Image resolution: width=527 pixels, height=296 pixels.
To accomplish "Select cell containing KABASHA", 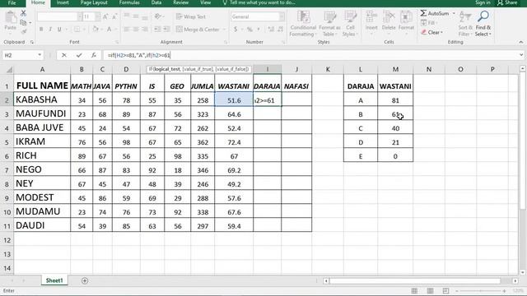I will coord(42,99).
